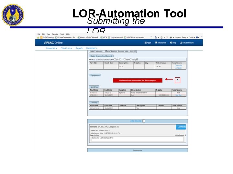Open Help in the AFSAC header
Image resolution: width=233 pixels, height=174 pixels.
tap(173, 43)
